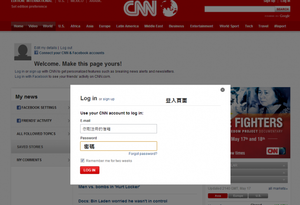Click the red LOG IN button
This screenshot has height=205, width=300.
point(90,170)
